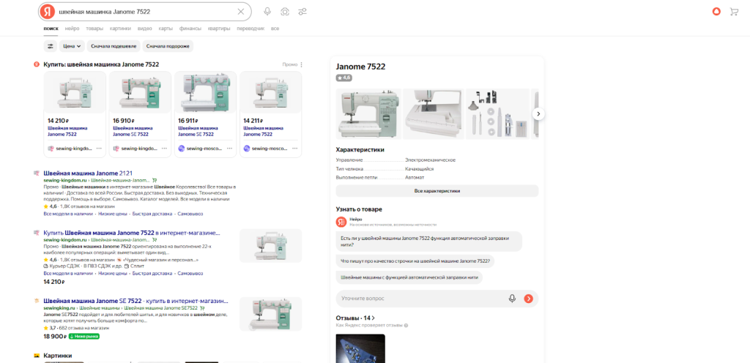
Task: Ask about автоматической заправки нити function
Action: 429,241
